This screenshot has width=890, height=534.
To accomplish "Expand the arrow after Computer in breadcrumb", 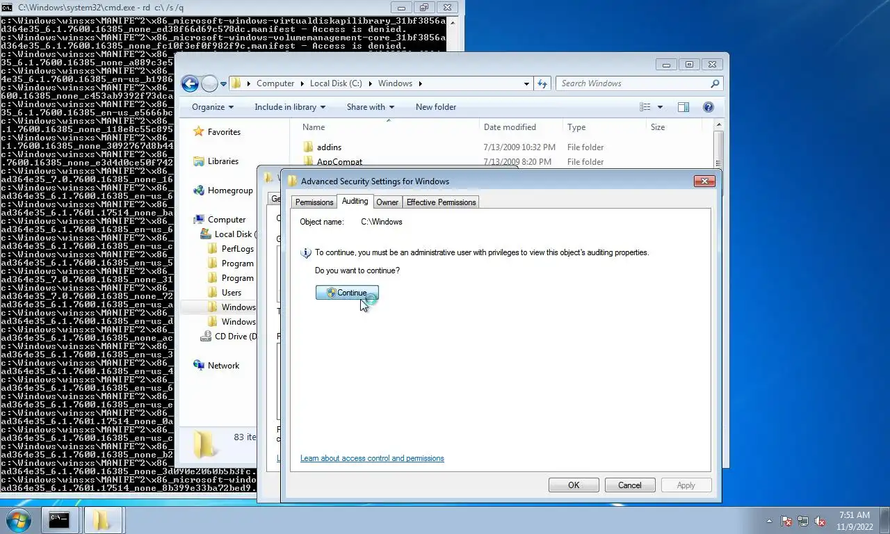I will pyautogui.click(x=302, y=83).
